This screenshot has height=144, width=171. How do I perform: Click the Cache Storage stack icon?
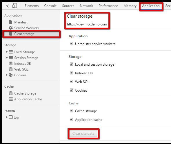11,93
